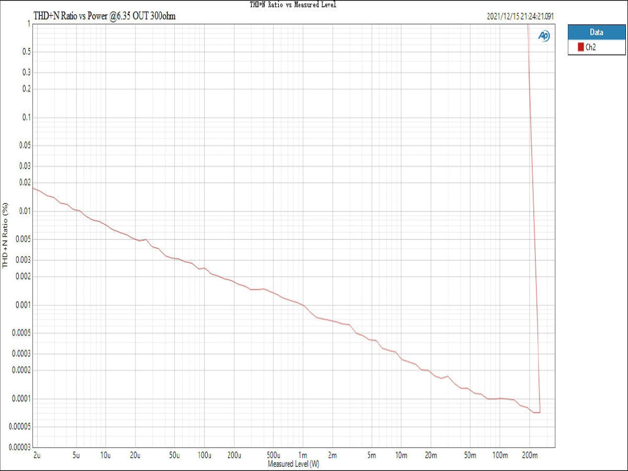
Task: Select the 0.001 label on the Y axis
Action: click(x=22, y=305)
